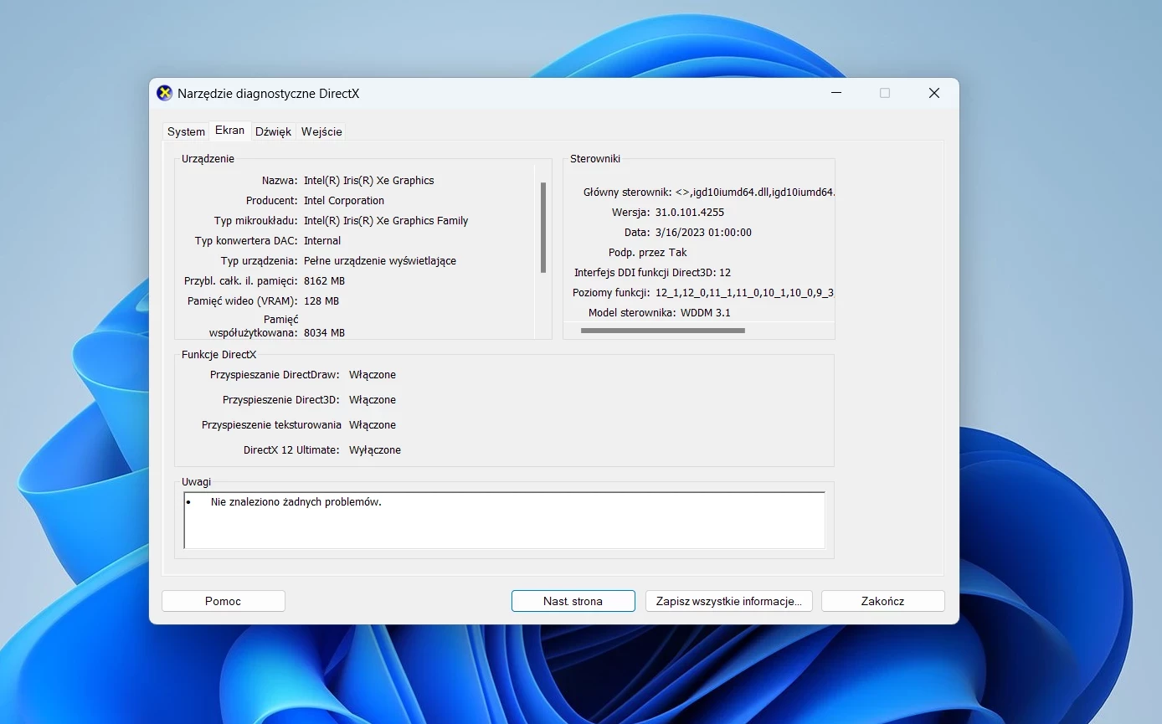This screenshot has width=1162, height=724.
Task: Click the DAC converter value Internal
Action: (322, 240)
